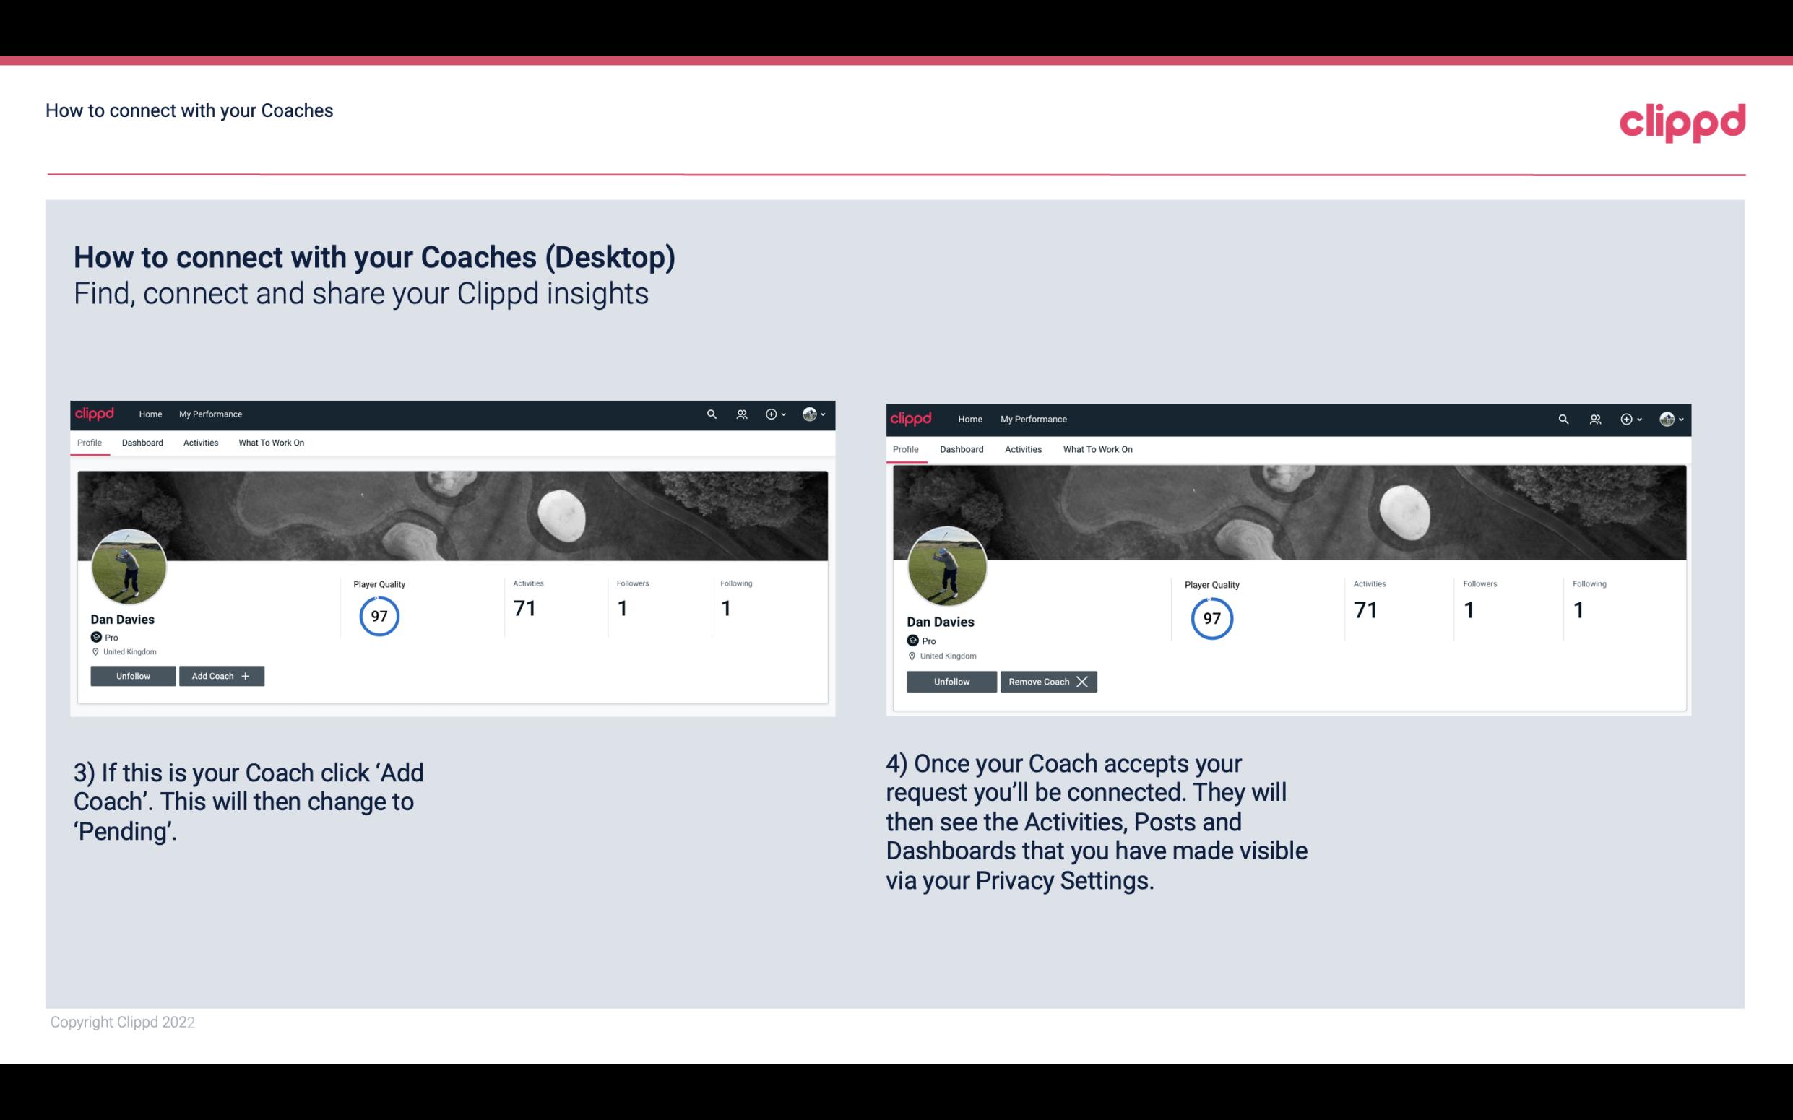The height and width of the screenshot is (1120, 1793).
Task: Click the Clippd logo on right dashboard
Action: (914, 420)
